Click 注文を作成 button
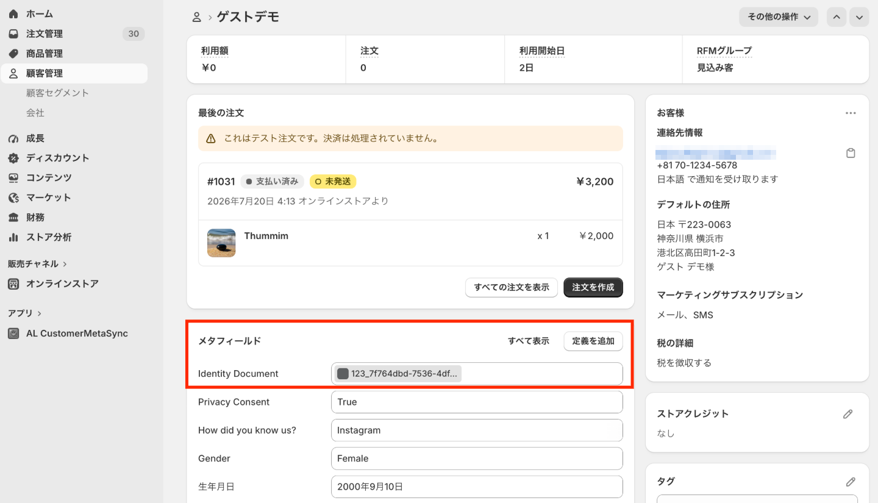 click(593, 287)
